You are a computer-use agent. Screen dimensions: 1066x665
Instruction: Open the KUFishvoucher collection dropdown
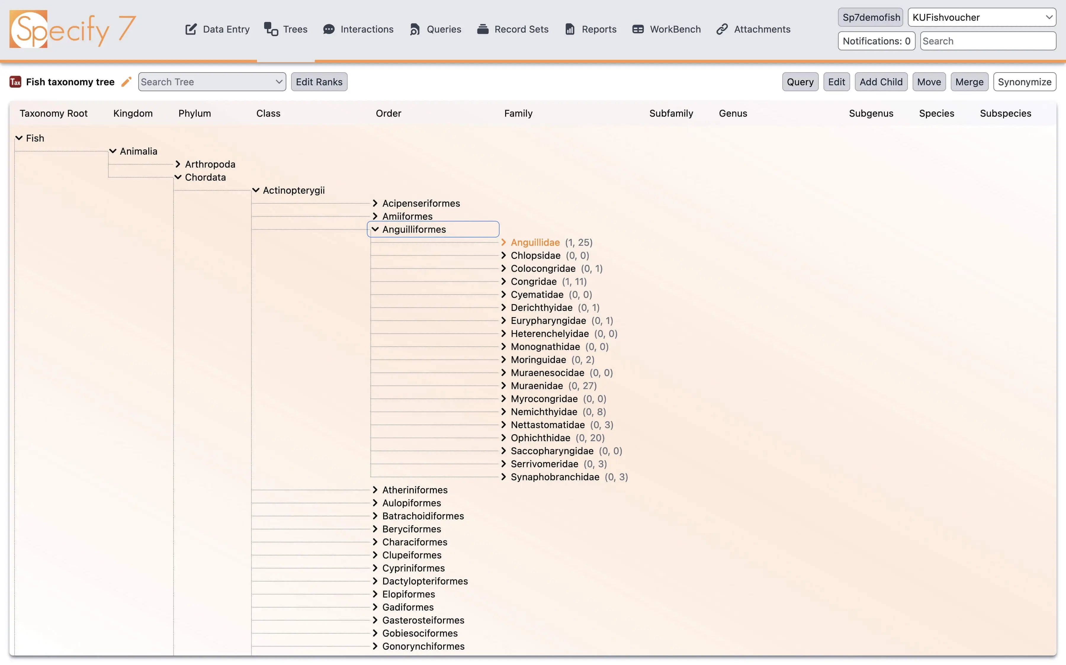pos(982,17)
